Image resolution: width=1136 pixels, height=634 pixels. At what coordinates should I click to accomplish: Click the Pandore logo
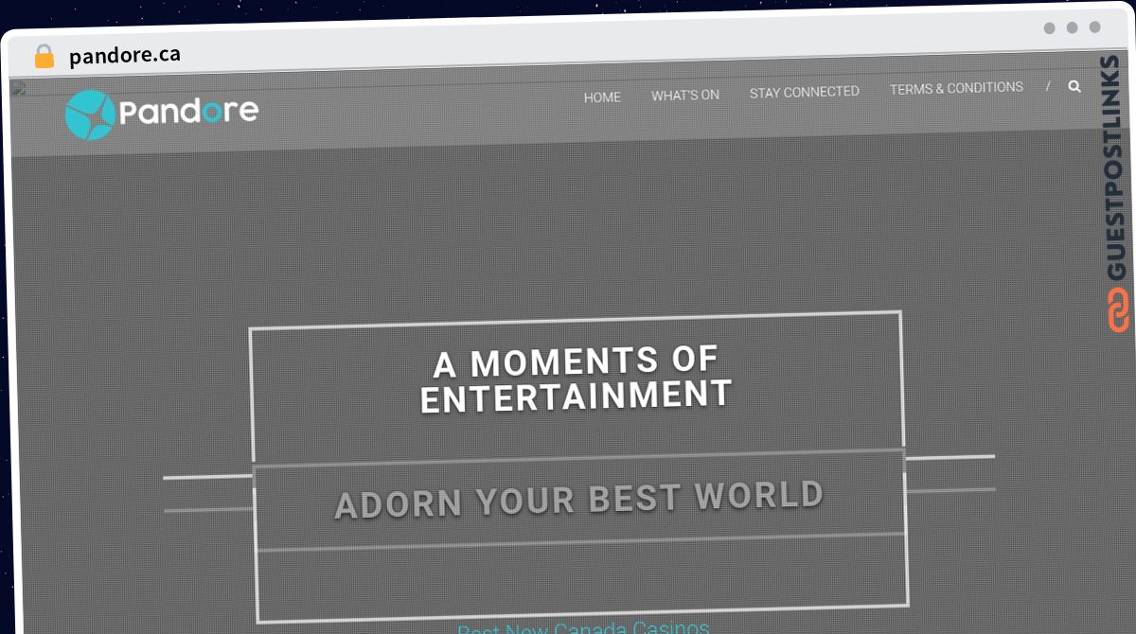[x=162, y=114]
